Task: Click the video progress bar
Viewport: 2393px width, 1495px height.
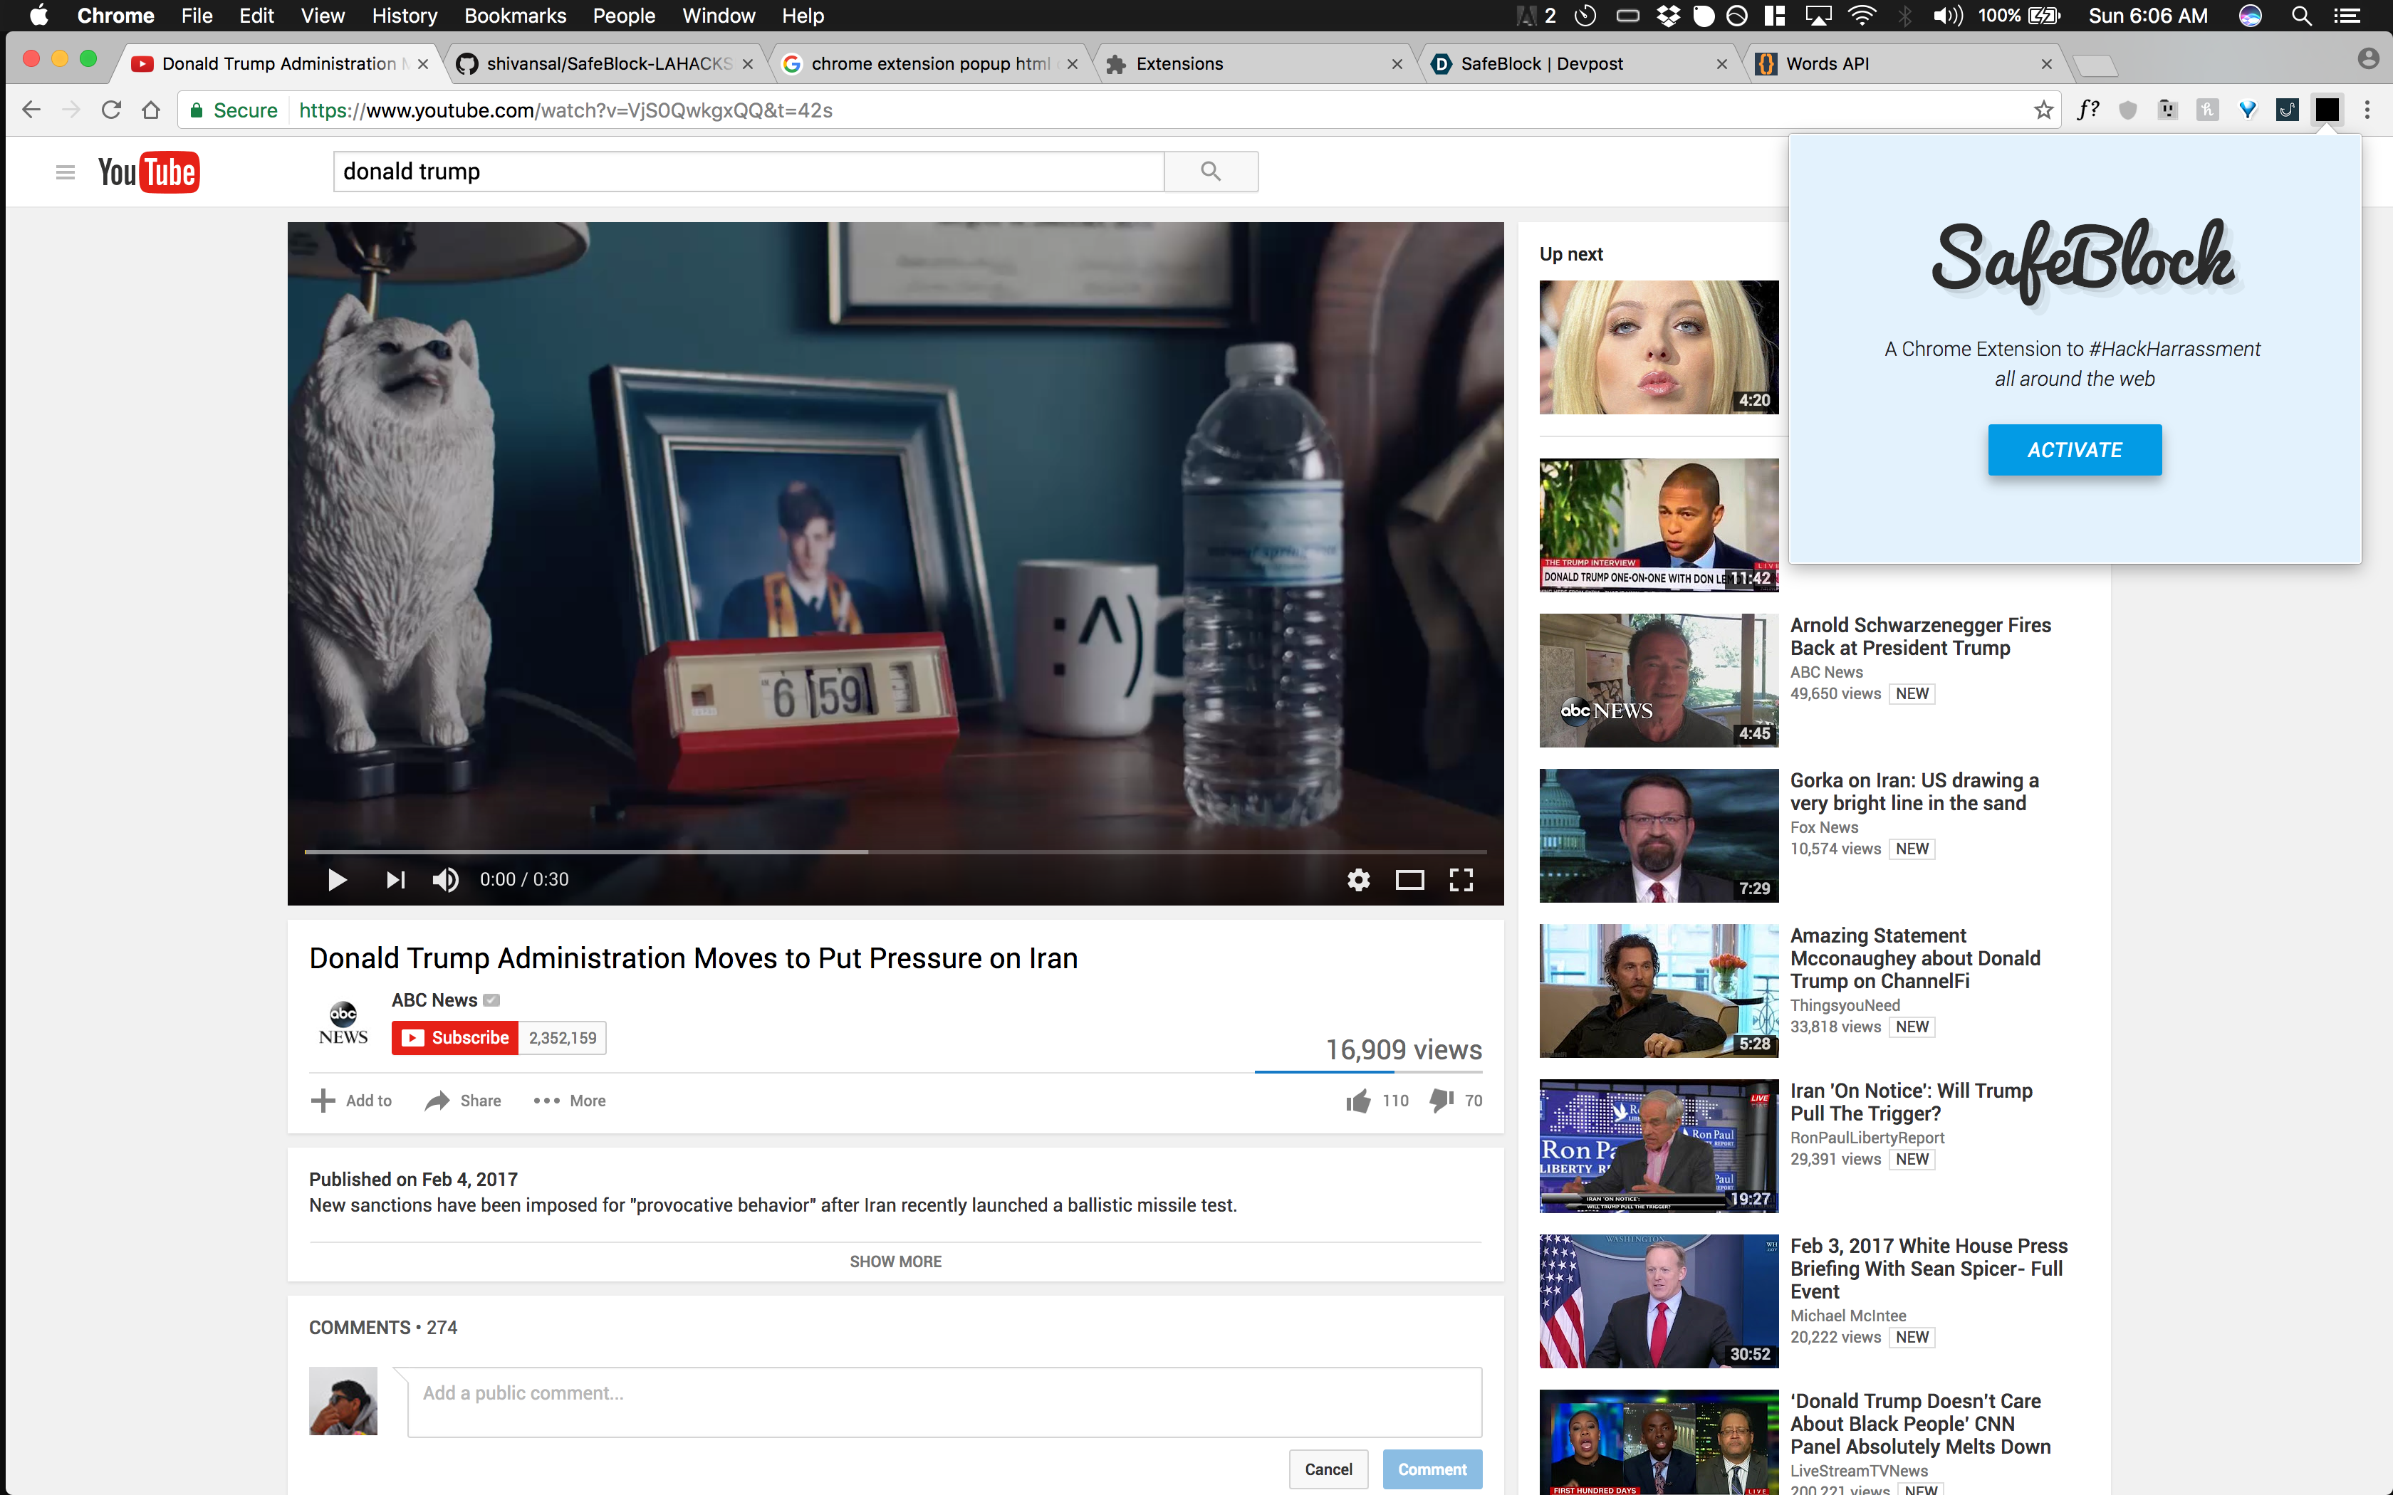Action: tap(895, 851)
